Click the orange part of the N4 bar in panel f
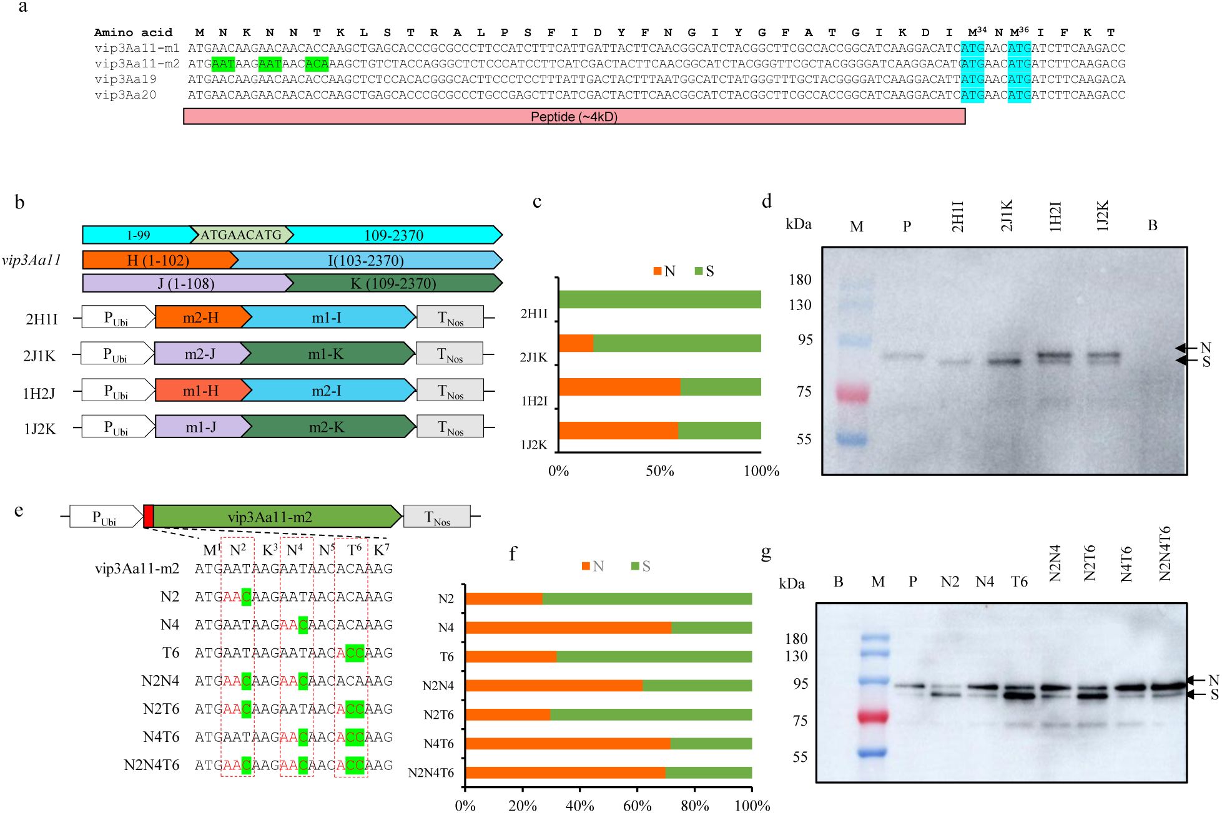Viewport: 1222px width, 813px height. click(x=568, y=628)
